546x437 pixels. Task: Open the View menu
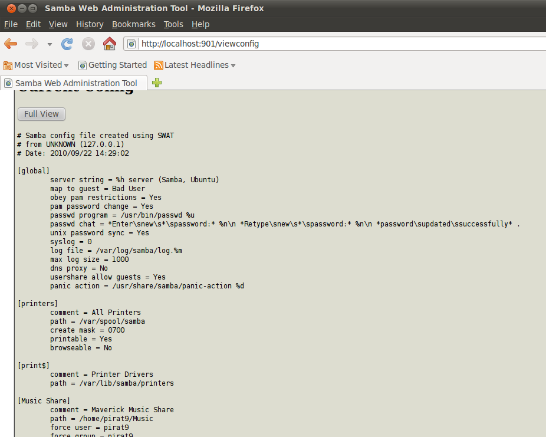pos(58,24)
